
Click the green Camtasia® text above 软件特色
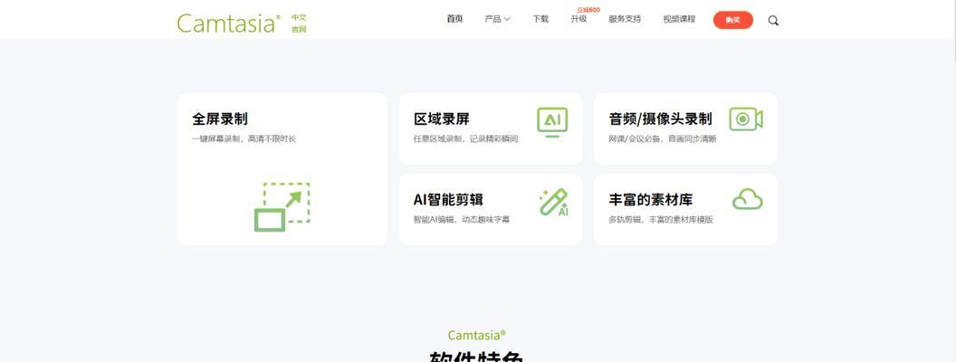[477, 335]
